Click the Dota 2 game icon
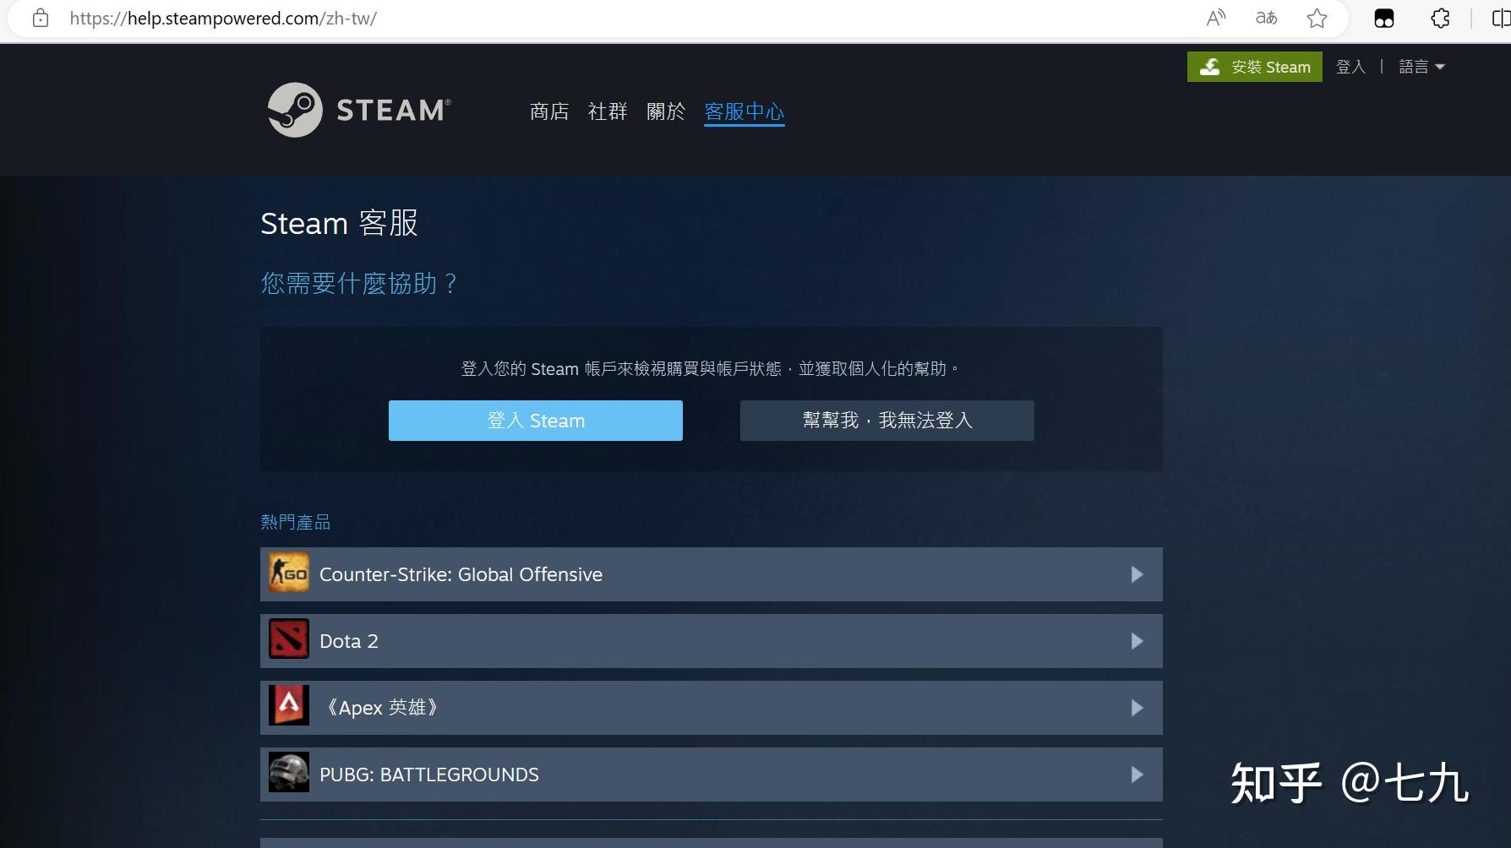 click(x=288, y=639)
